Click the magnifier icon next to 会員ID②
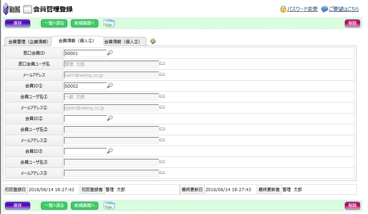The width and height of the screenshot is (368, 214). [110, 118]
